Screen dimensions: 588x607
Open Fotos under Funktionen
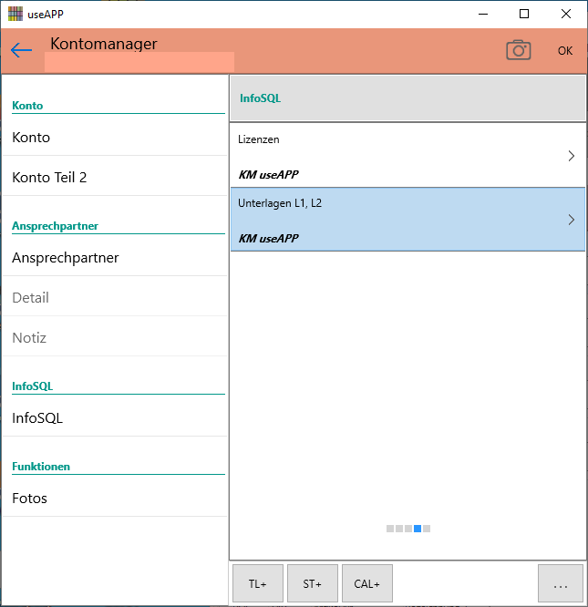tap(115, 499)
